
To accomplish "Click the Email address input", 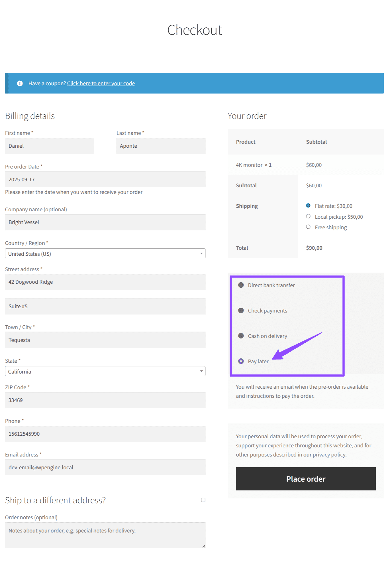I will pos(105,467).
